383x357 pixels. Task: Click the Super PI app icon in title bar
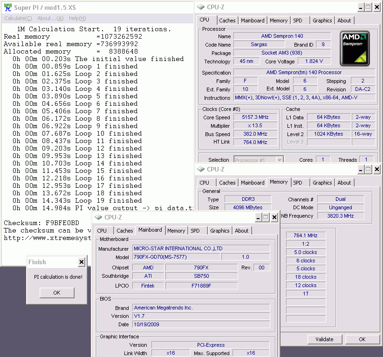pos(8,7)
